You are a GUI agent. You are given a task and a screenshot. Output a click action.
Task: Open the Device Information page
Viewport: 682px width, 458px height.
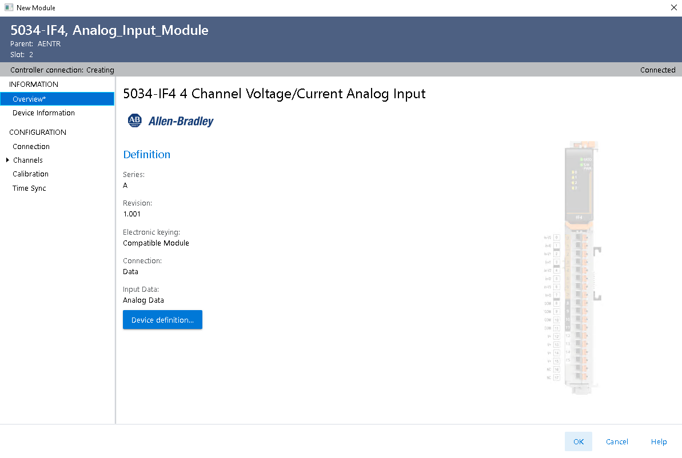pos(43,113)
